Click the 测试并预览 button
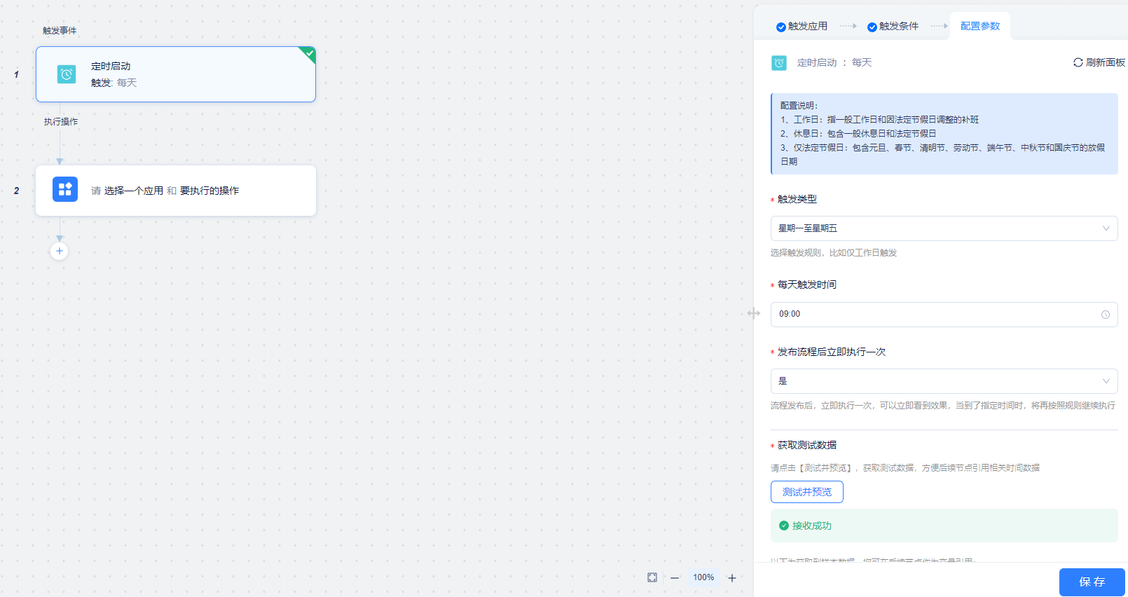 coord(807,492)
